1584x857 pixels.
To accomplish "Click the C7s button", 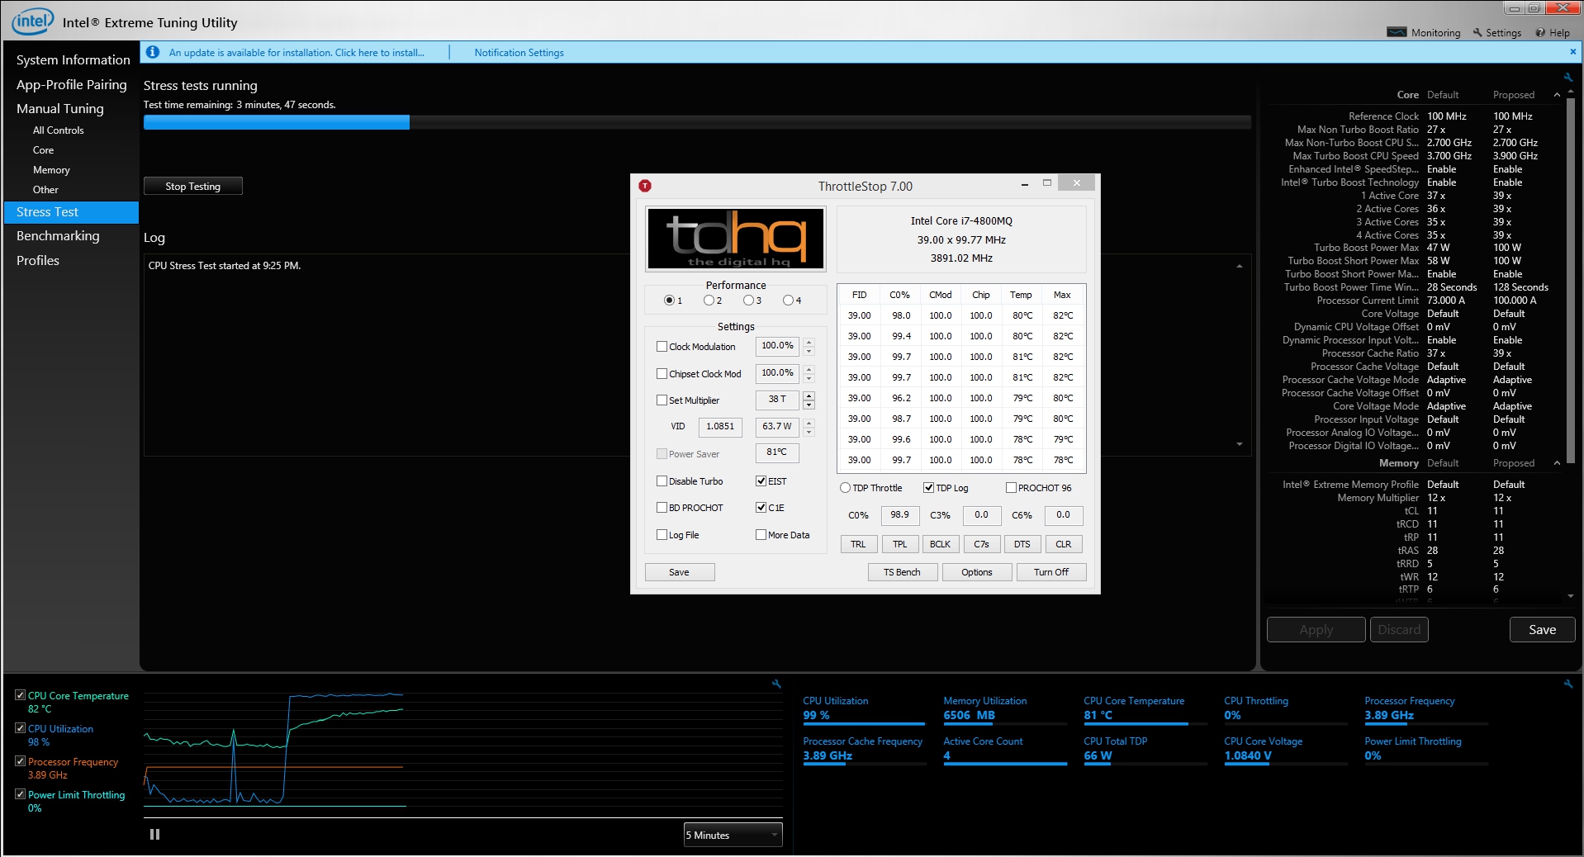I will tap(981, 544).
